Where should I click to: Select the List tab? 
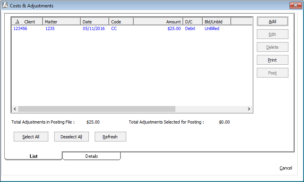tap(34, 156)
